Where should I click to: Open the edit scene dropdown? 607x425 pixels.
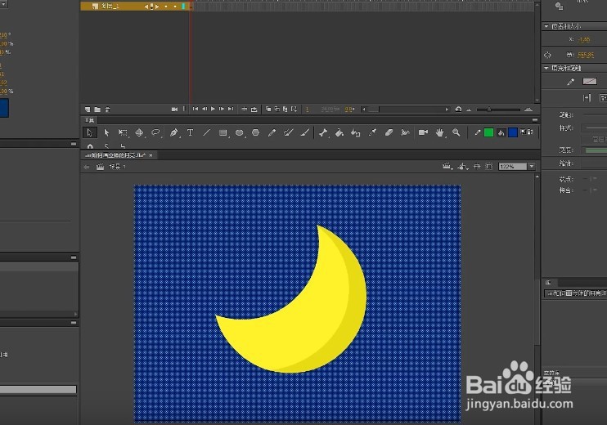447,166
